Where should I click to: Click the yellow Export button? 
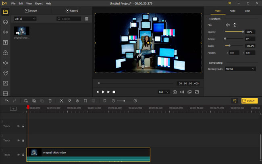[249, 101]
